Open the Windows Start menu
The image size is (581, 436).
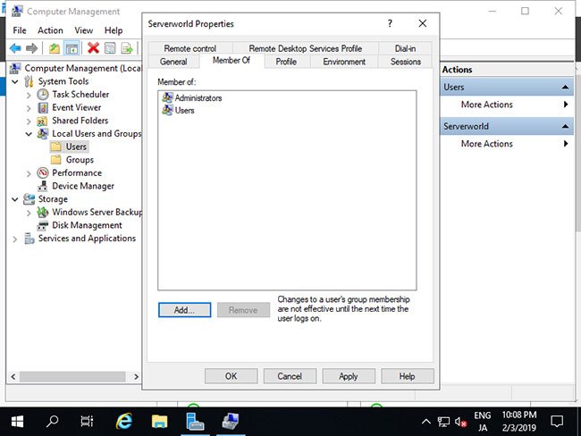17,422
